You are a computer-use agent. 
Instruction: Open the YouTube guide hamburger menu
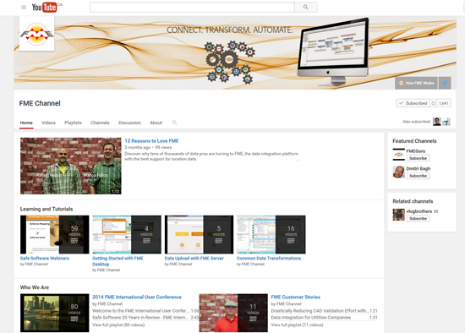click(x=24, y=8)
